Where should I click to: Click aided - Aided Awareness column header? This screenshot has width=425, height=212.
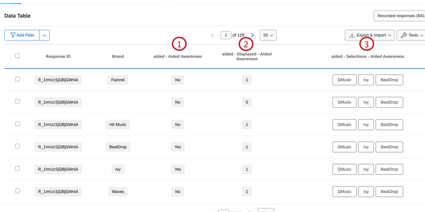tap(178, 56)
